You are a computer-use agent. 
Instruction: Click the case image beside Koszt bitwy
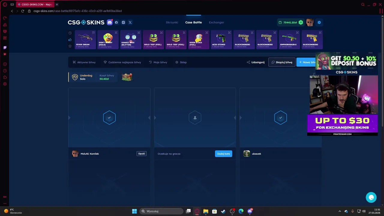(127, 77)
